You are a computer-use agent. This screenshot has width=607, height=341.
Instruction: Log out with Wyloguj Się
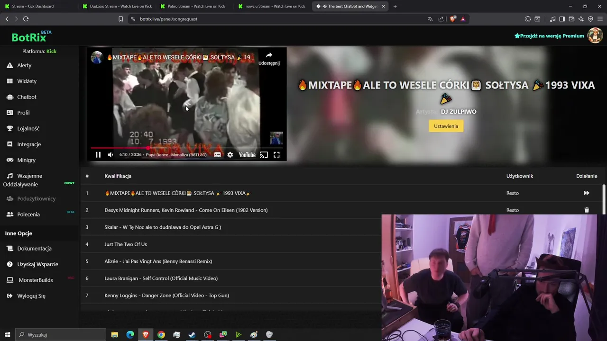[x=31, y=296]
